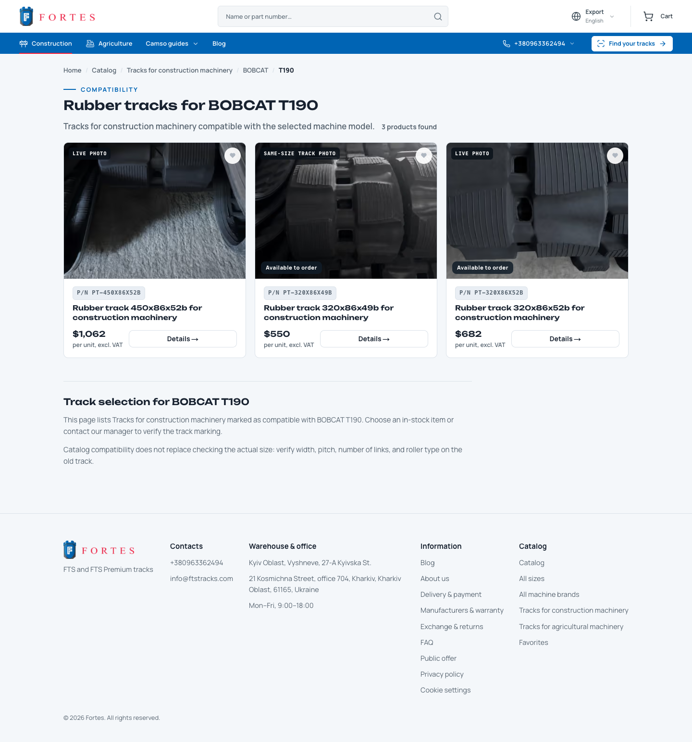The image size is (692, 742).
Task: Click the info@ftstracks.com email link
Action: (201, 579)
